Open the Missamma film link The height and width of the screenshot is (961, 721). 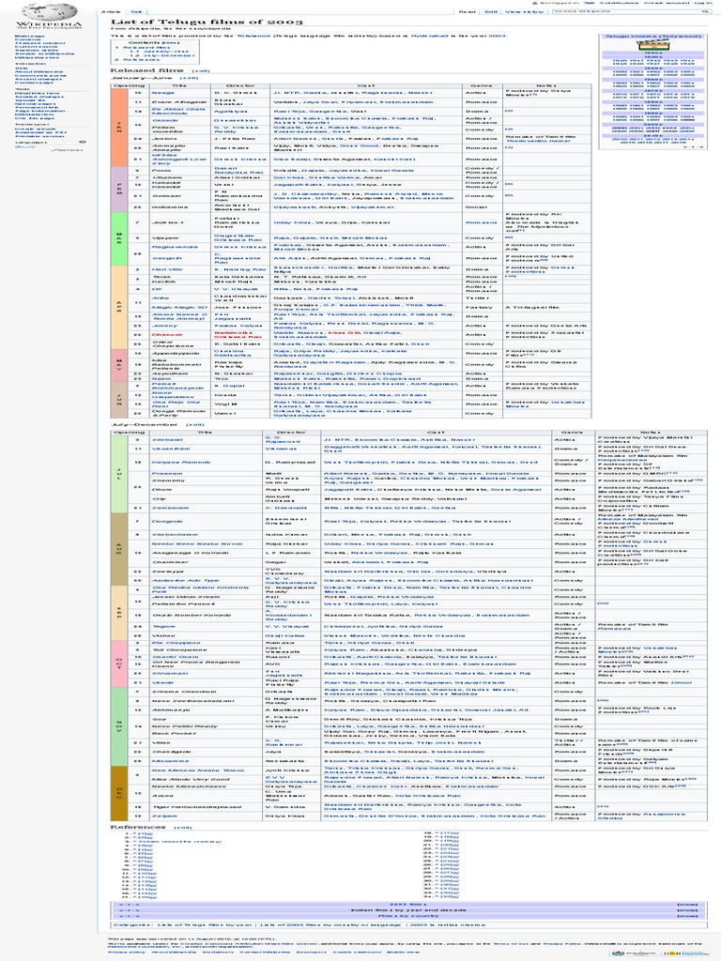[x=170, y=760]
